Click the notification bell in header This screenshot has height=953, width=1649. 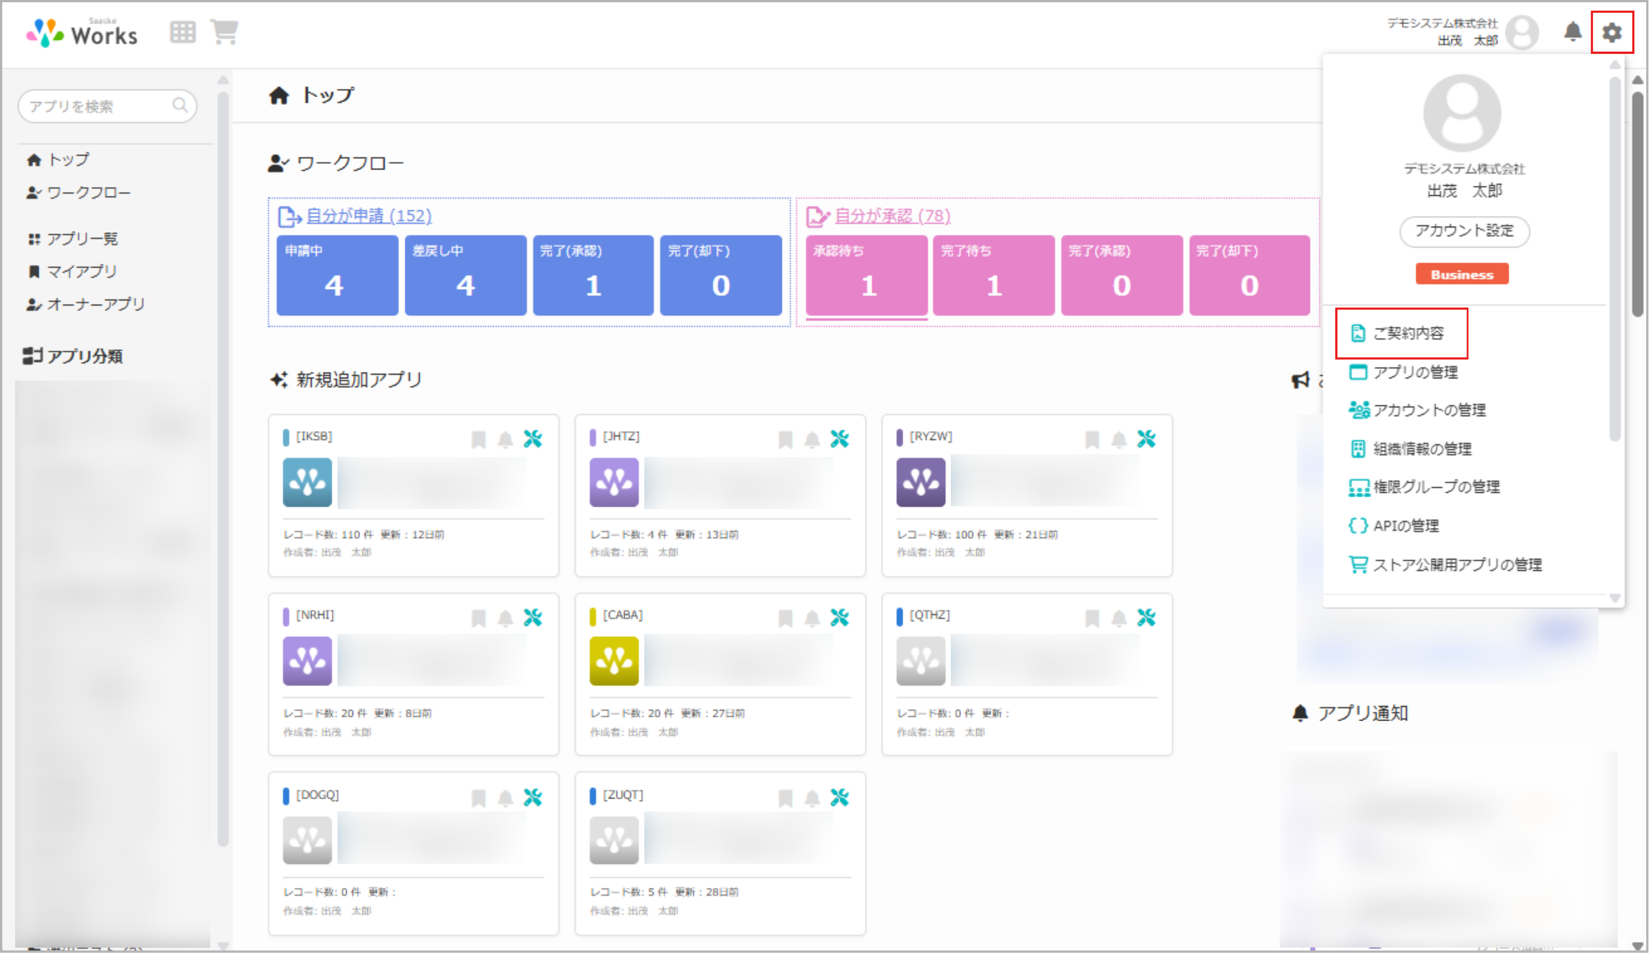pos(1573,31)
